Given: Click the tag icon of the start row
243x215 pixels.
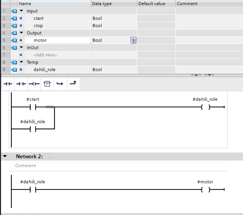Looking at the screenshot, I should click(x=14, y=18).
